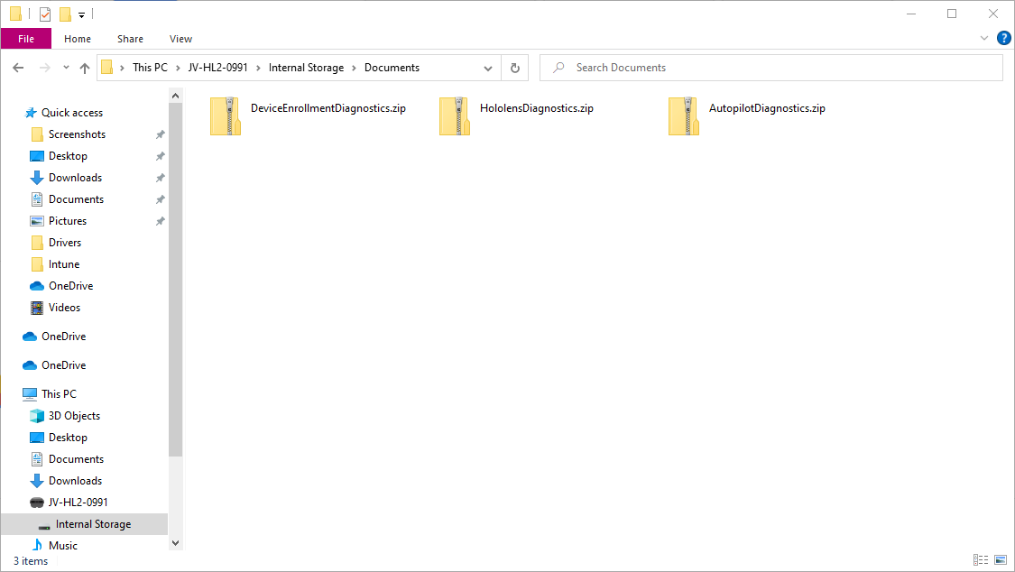Click This PC in the address bar
This screenshot has width=1015, height=572.
click(x=150, y=68)
